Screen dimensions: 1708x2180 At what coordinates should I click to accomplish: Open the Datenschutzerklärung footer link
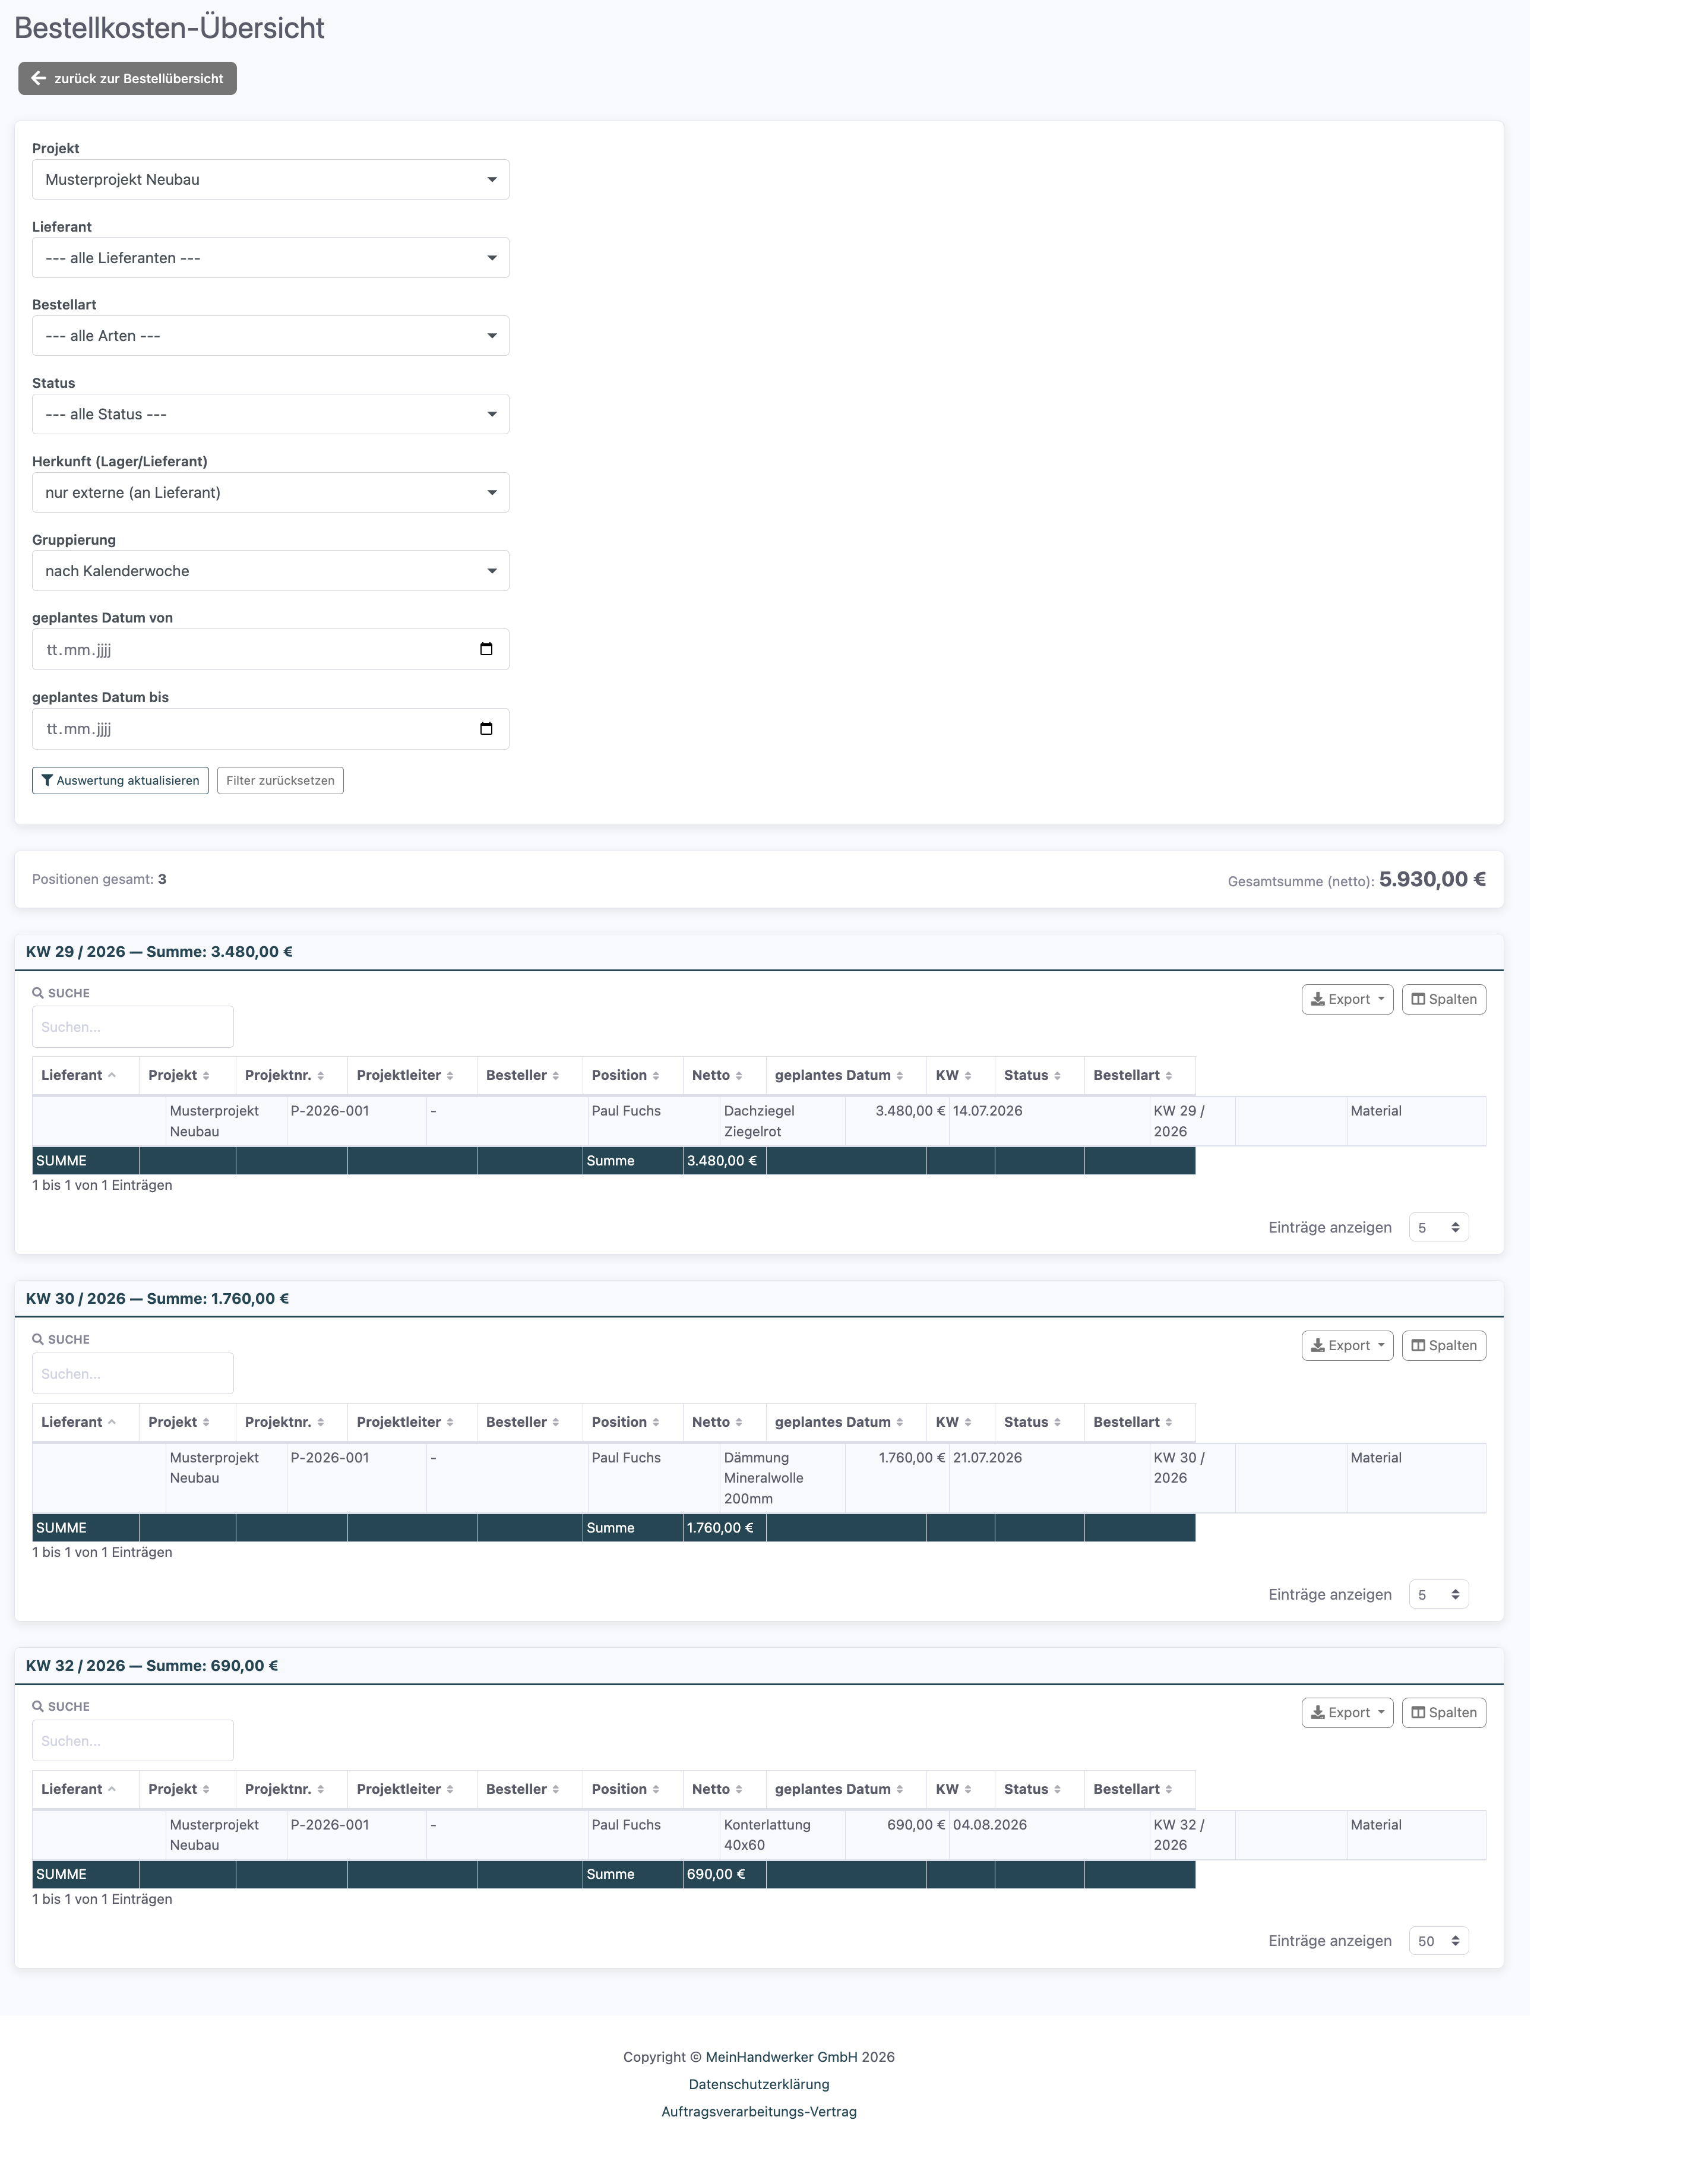click(x=759, y=2085)
